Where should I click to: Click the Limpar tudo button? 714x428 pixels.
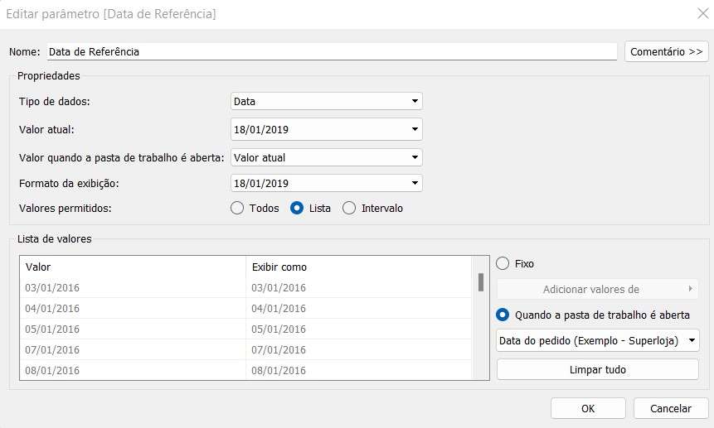coord(597,370)
